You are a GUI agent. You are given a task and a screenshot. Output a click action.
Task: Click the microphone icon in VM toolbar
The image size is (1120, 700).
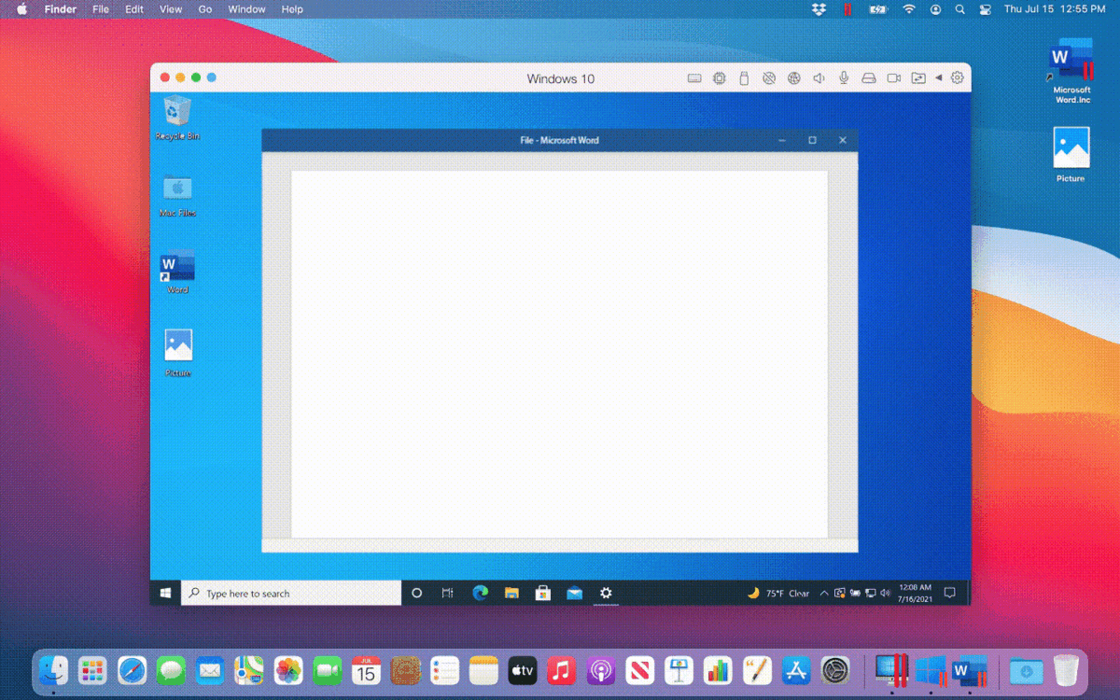click(844, 78)
